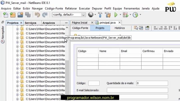Minimize the Projetos panel group
This screenshot has width=180, height=101.
tap(66, 23)
